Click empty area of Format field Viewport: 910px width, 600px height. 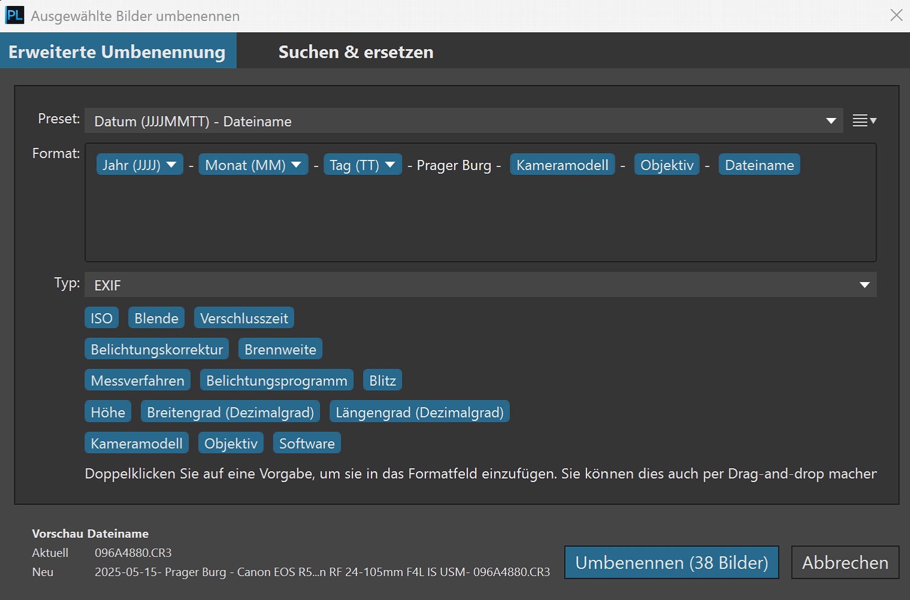coord(480,219)
